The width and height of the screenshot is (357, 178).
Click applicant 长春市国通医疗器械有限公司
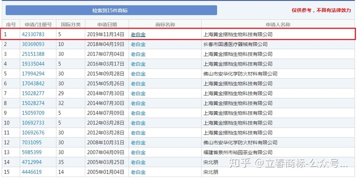[235, 44]
